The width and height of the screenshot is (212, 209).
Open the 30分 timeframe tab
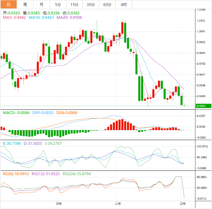click(x=91, y=4)
